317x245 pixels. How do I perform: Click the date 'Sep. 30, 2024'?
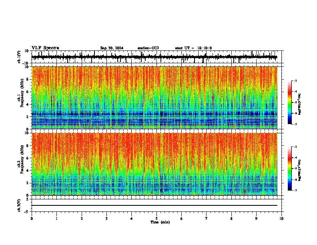pos(112,48)
